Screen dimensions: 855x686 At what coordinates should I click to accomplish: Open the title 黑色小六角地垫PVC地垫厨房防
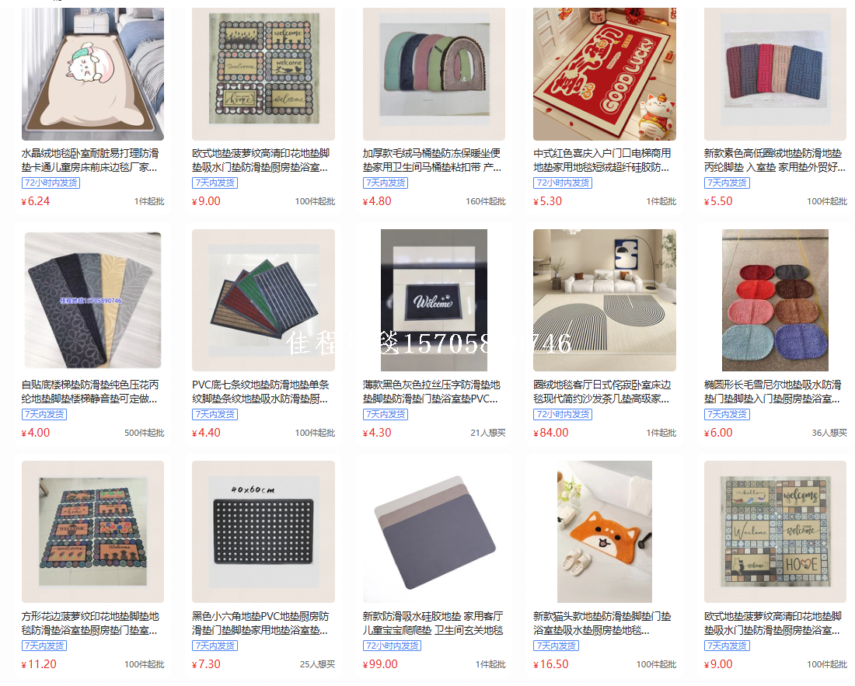click(x=260, y=616)
